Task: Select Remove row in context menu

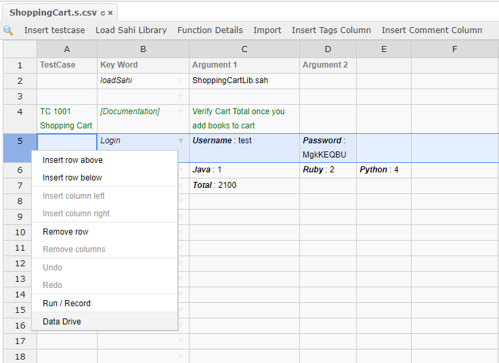Action: pos(66,232)
